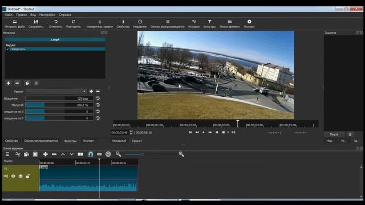The width and height of the screenshot is (365, 205).
Task: Remove selected filter with minus button
Action: click(x=17, y=83)
